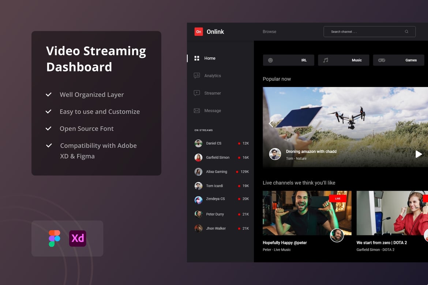This screenshot has height=285, width=428.
Task: Click the Open Source Font checkmark
Action: click(49, 129)
